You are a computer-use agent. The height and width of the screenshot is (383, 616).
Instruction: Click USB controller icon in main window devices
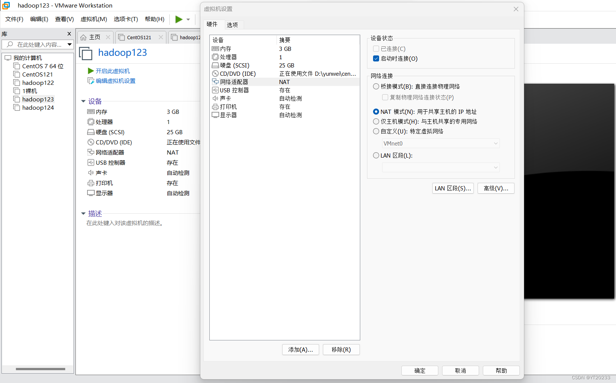pyautogui.click(x=91, y=162)
